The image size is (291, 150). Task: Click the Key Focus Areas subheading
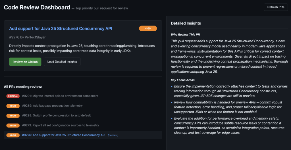tap(183, 80)
